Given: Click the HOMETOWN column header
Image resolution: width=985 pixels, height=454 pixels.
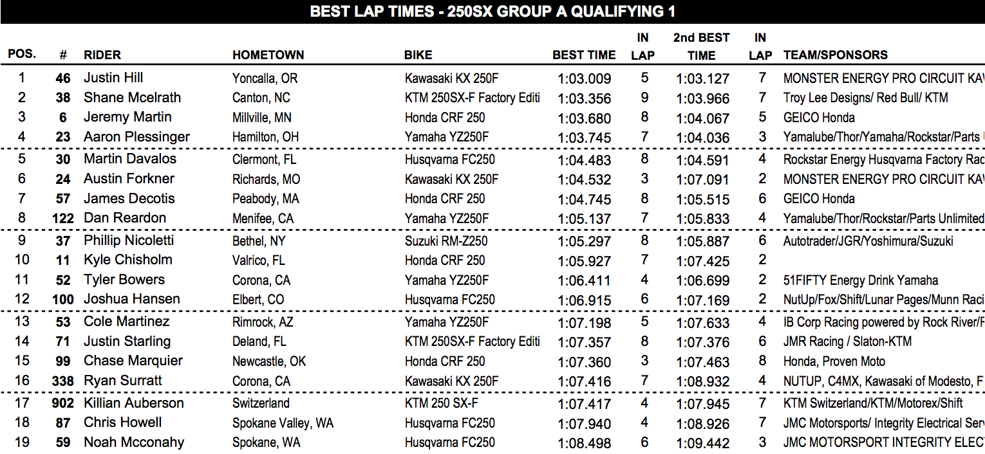Looking at the screenshot, I should (268, 55).
